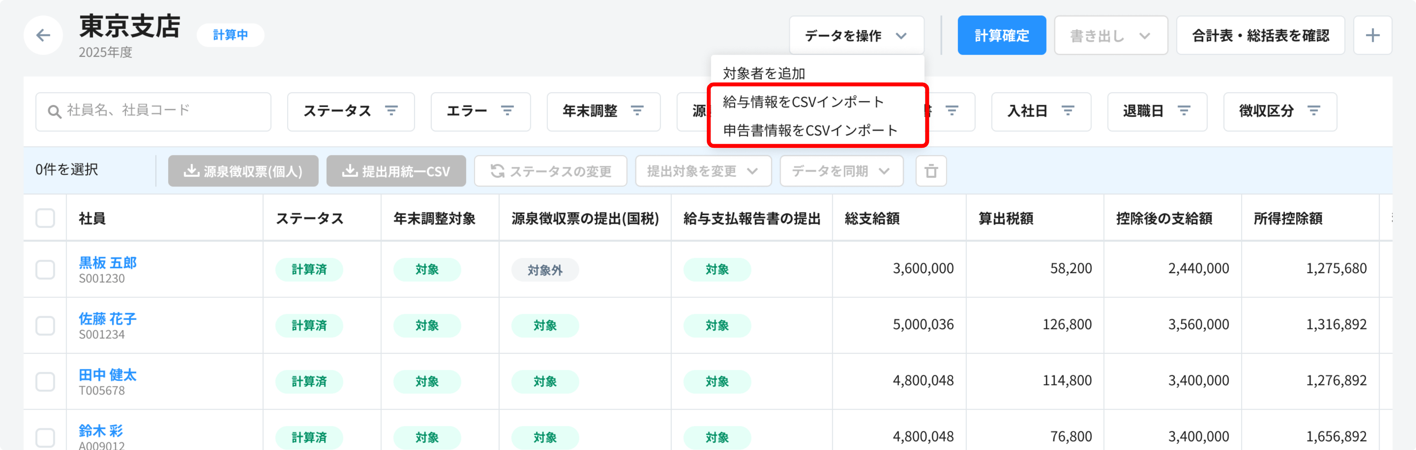Check the row for 黒板 五郎
The width and height of the screenshot is (1416, 450).
point(45,269)
